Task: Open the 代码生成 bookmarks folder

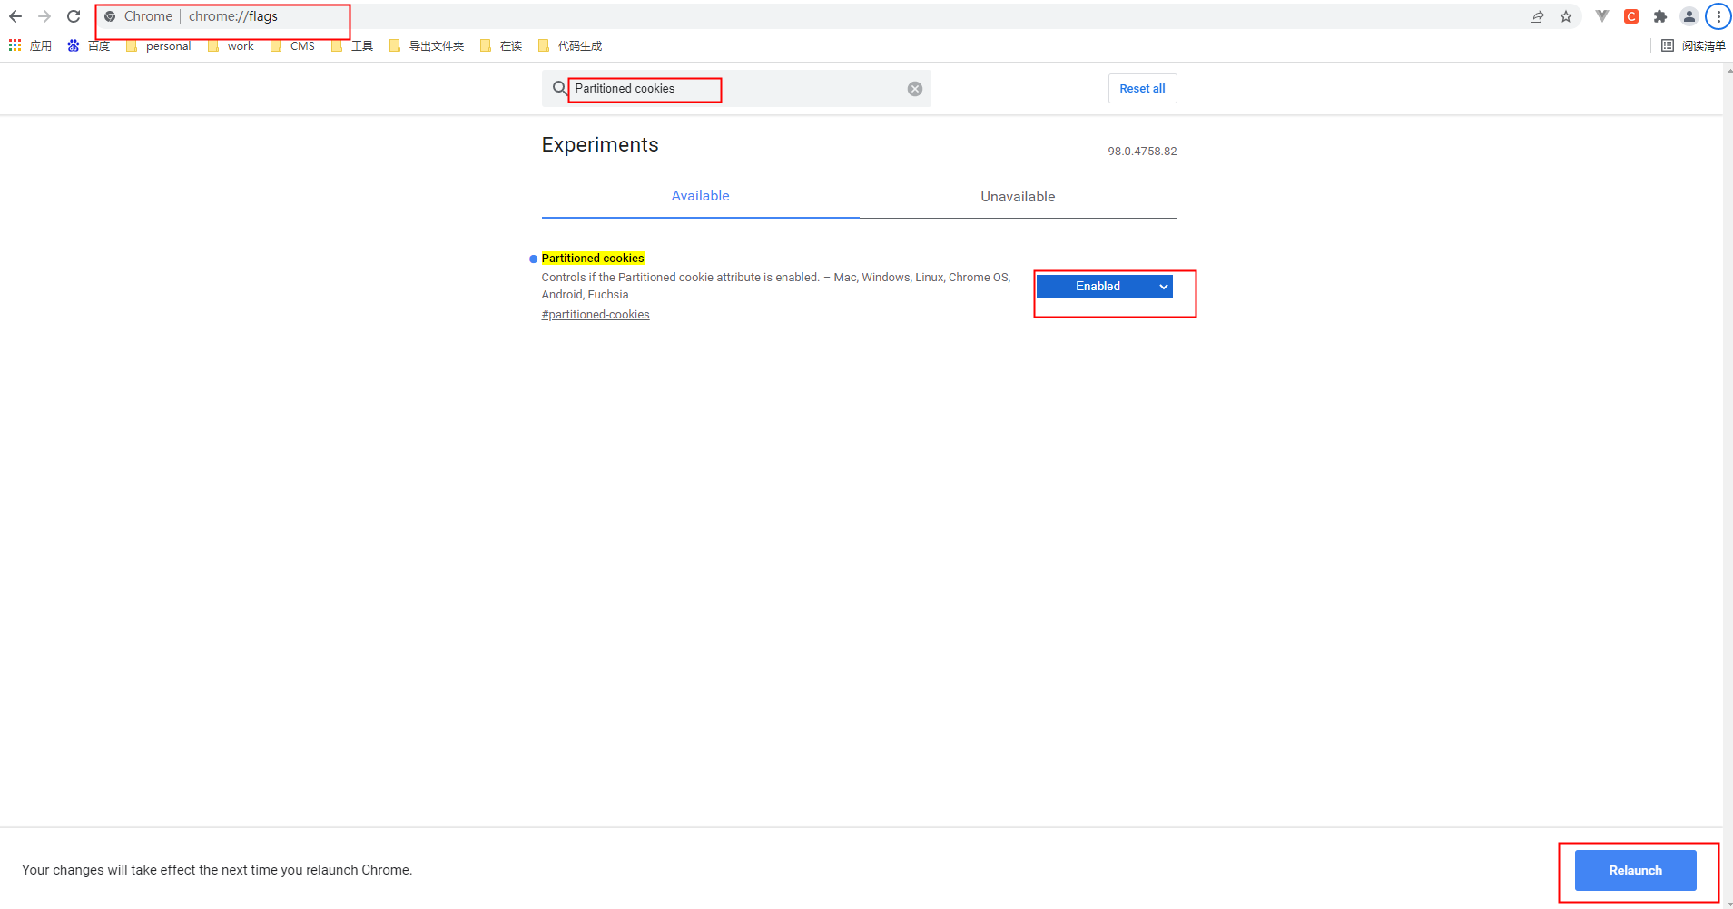Action: (569, 45)
